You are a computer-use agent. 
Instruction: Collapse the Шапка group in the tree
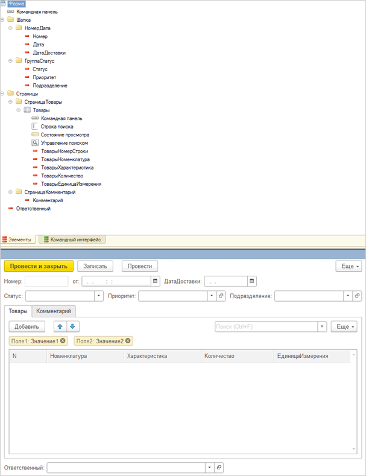4,20
